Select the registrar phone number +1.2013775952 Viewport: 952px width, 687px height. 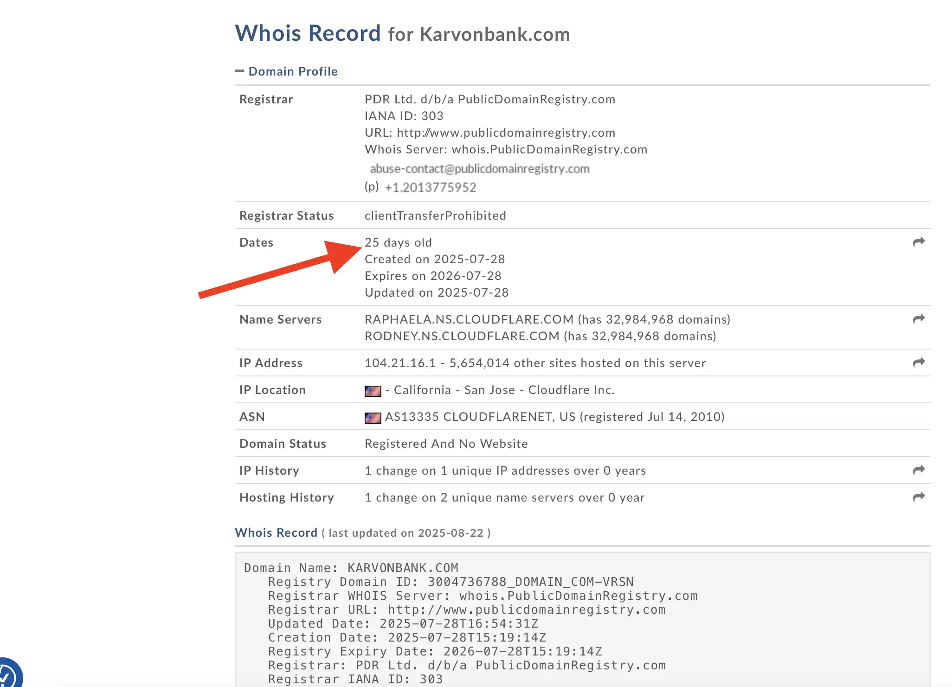pyautogui.click(x=431, y=187)
